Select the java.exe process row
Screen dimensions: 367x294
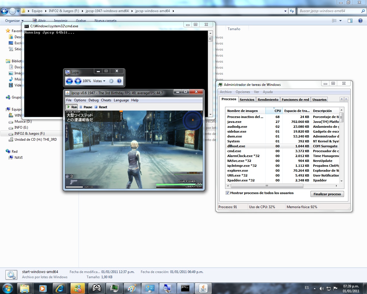click(282, 122)
